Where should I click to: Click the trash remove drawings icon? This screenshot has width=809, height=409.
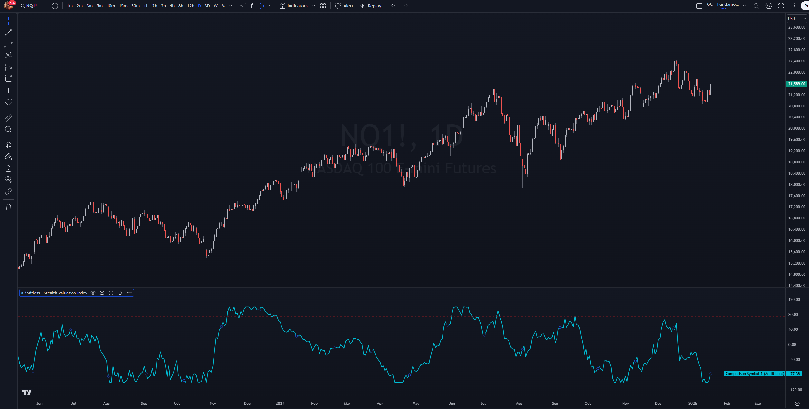[8, 208]
